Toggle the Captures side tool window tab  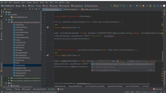tap(1, 36)
